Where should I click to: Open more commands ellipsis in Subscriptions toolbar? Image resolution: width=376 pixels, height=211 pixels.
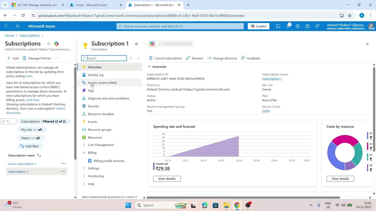(x=57, y=58)
